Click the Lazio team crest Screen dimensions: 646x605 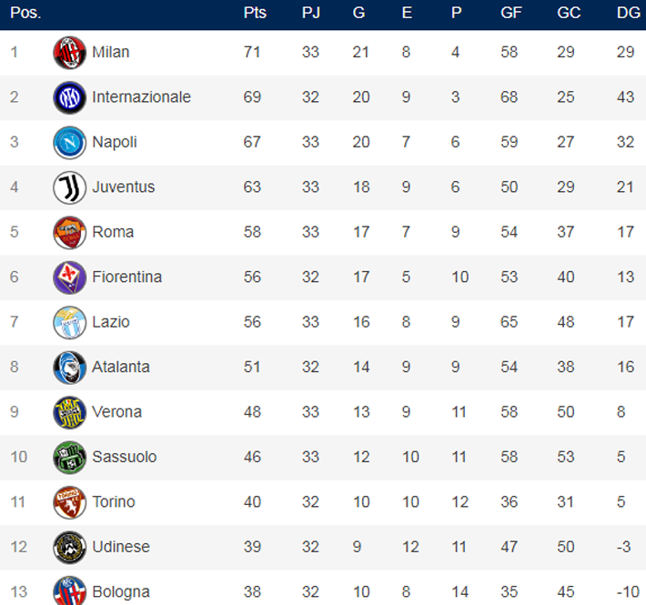click(x=69, y=322)
